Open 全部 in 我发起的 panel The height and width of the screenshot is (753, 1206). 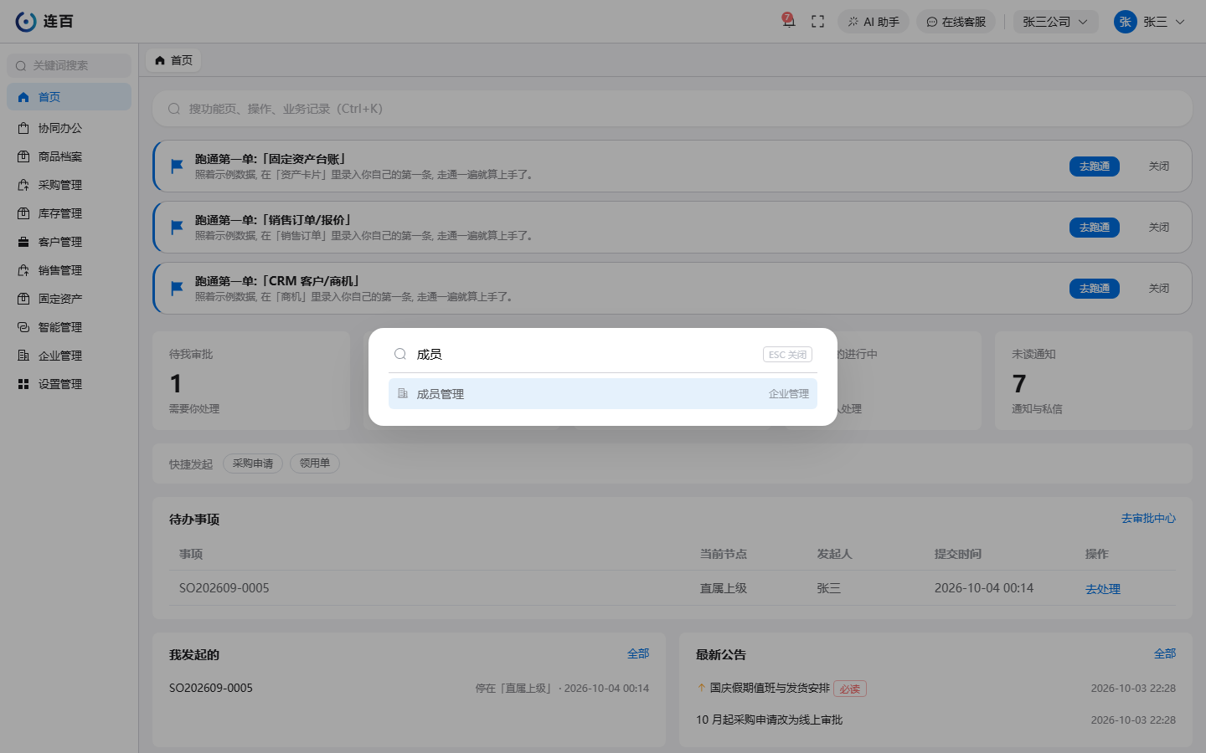638,653
